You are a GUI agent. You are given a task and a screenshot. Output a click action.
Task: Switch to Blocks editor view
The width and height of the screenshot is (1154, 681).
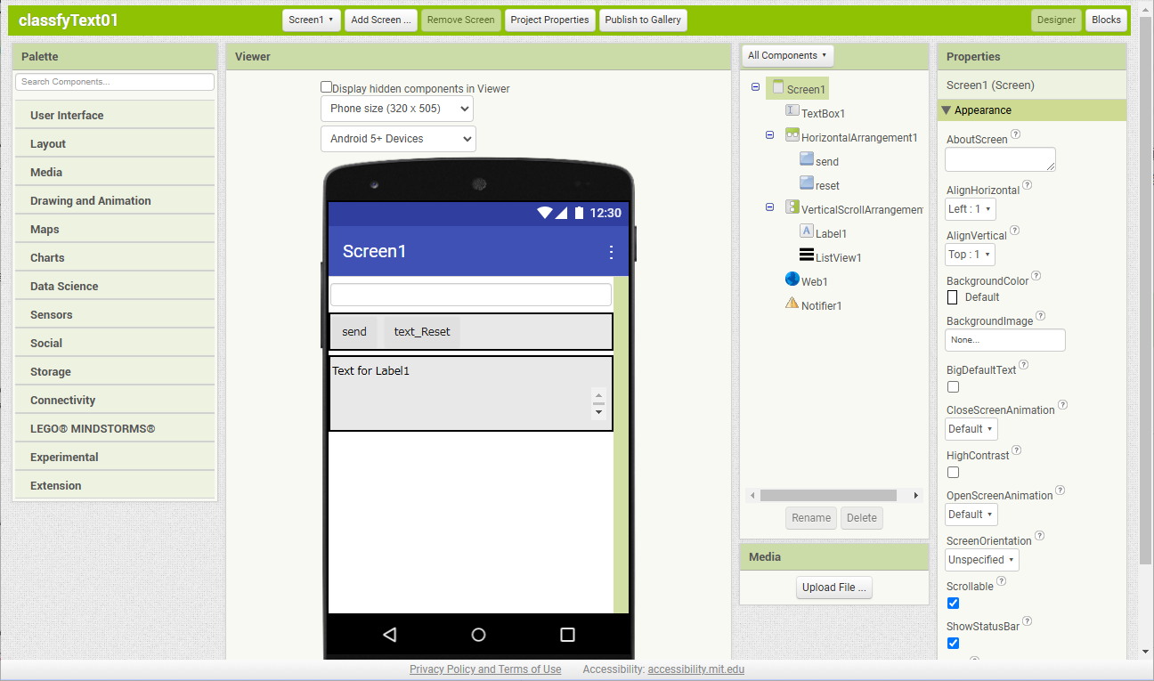(1106, 20)
